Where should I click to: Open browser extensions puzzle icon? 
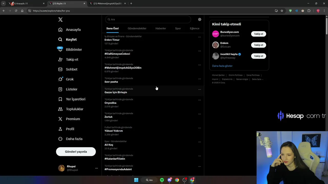pyautogui.click(x=309, y=11)
